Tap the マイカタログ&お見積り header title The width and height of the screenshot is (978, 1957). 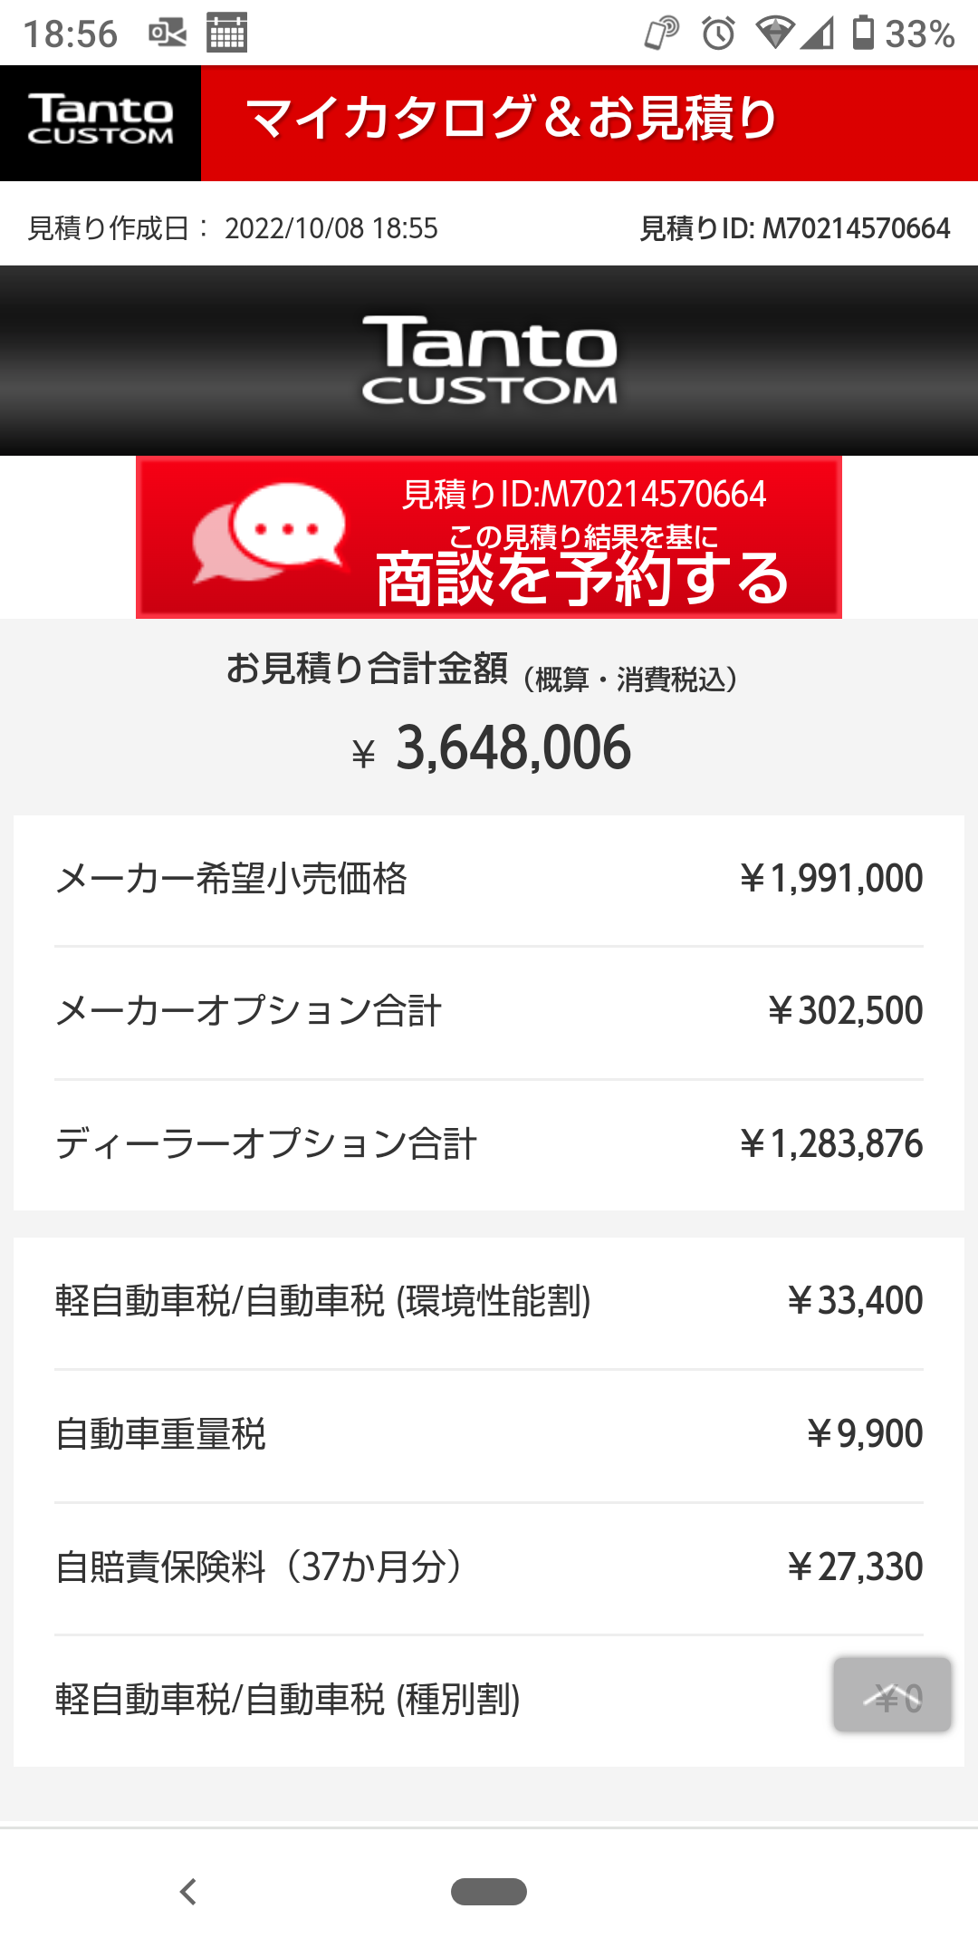pyautogui.click(x=512, y=120)
